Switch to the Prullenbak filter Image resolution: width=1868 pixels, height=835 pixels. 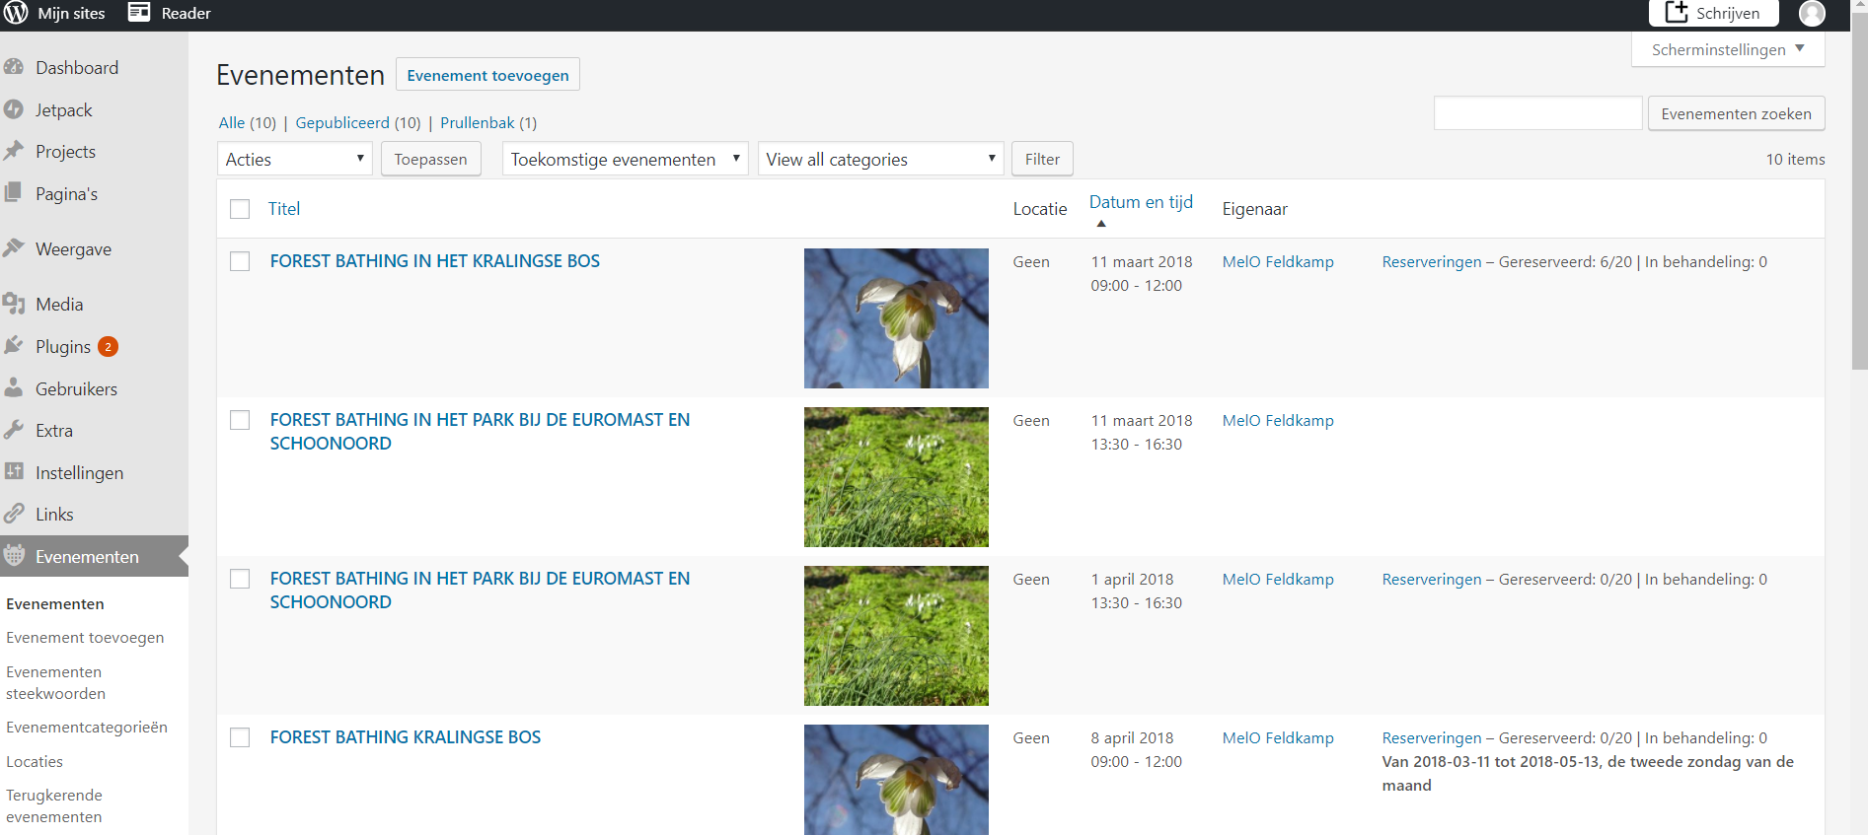tap(478, 123)
